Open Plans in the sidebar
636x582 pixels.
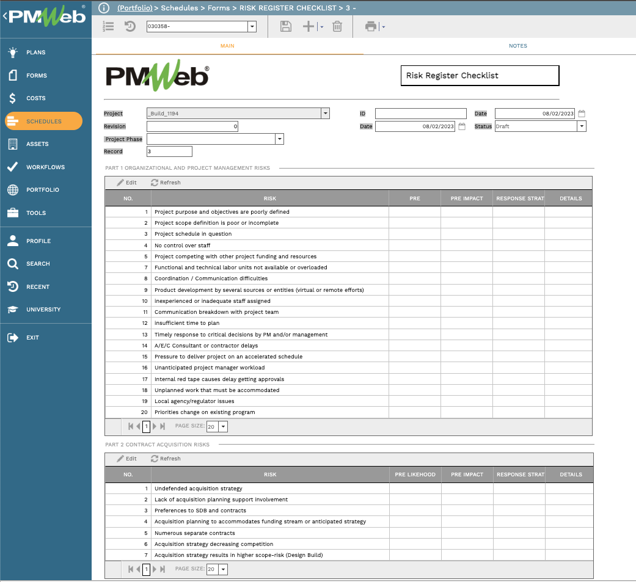35,53
